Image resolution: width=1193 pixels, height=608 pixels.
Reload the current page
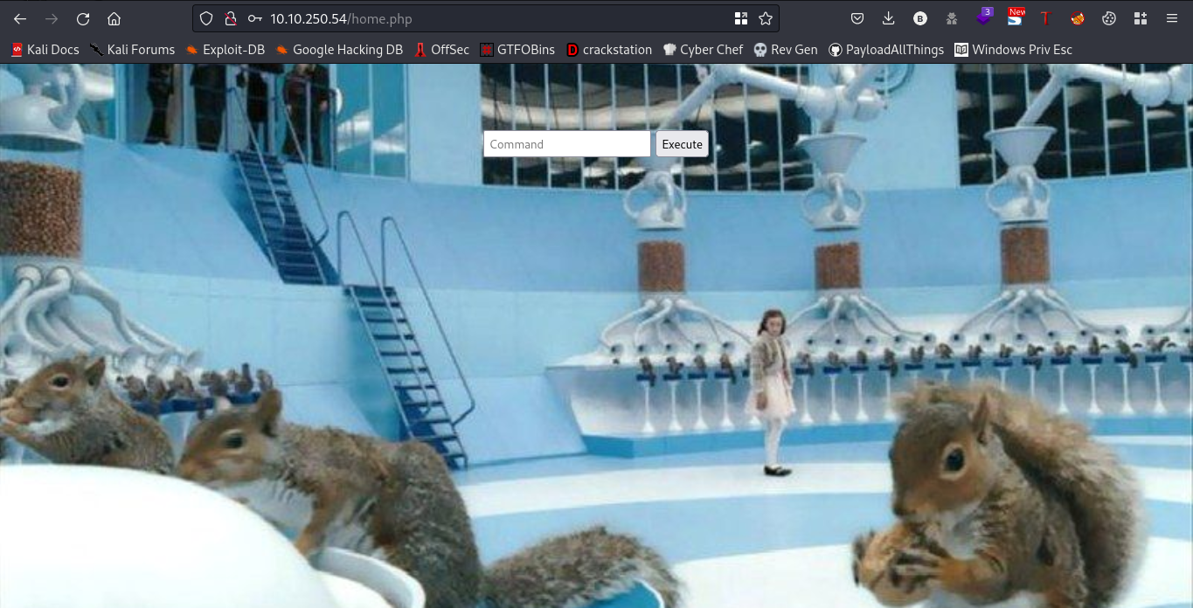(83, 18)
